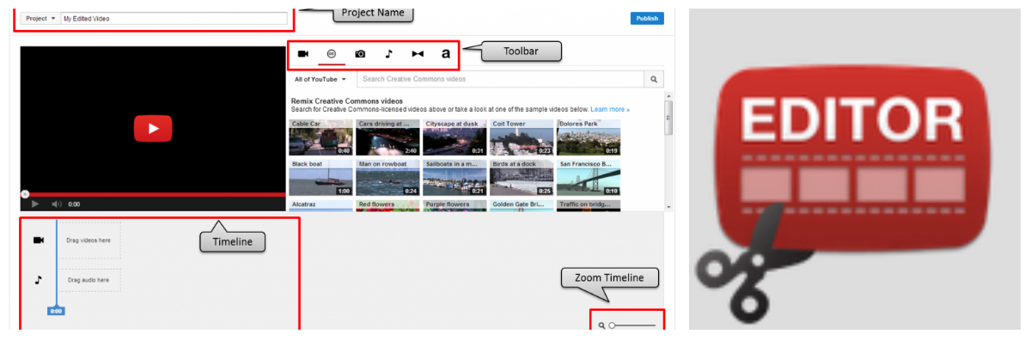Click the 0:00 timeline playhead marker
1031x340 pixels.
(56, 311)
